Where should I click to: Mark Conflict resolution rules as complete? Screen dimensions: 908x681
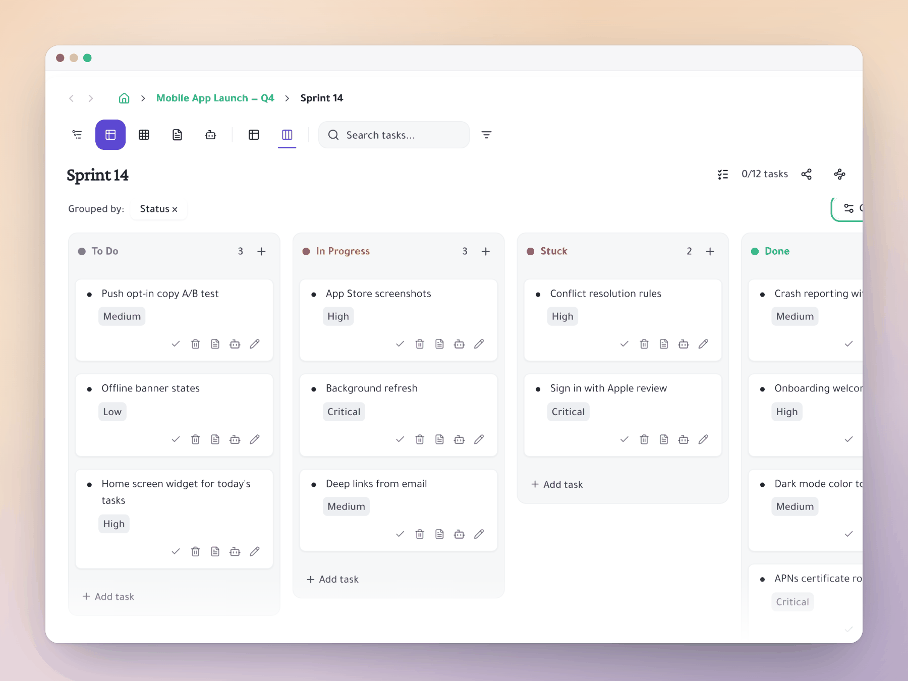(x=625, y=344)
